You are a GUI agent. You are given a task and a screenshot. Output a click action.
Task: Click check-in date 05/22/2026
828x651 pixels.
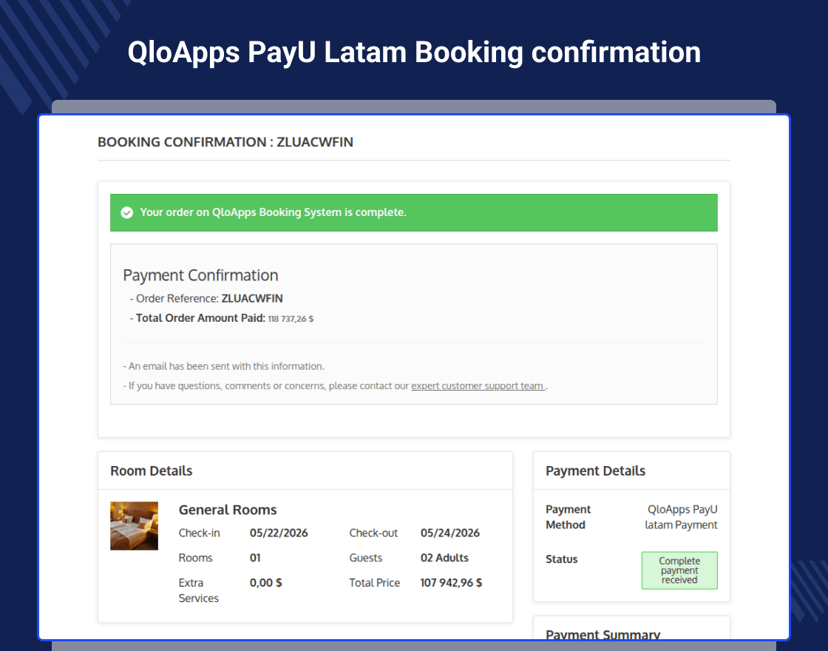[x=279, y=533]
